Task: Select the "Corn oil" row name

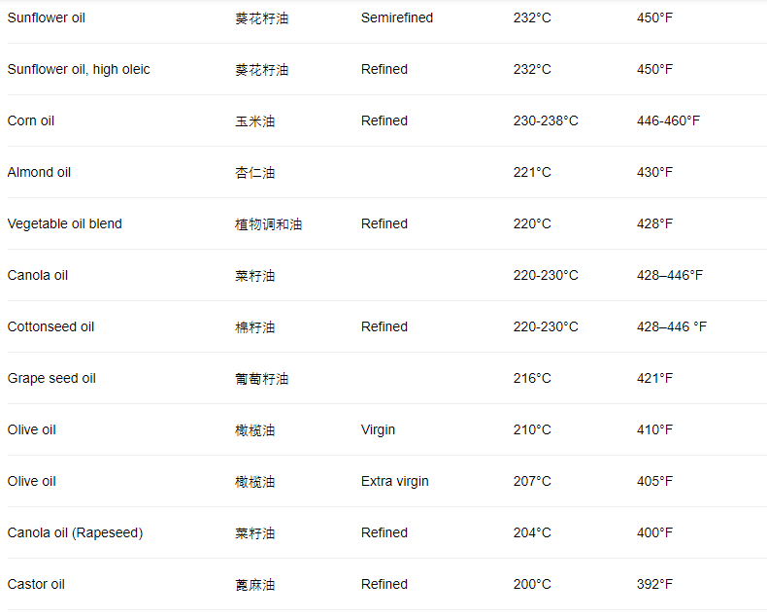Action: (x=31, y=120)
